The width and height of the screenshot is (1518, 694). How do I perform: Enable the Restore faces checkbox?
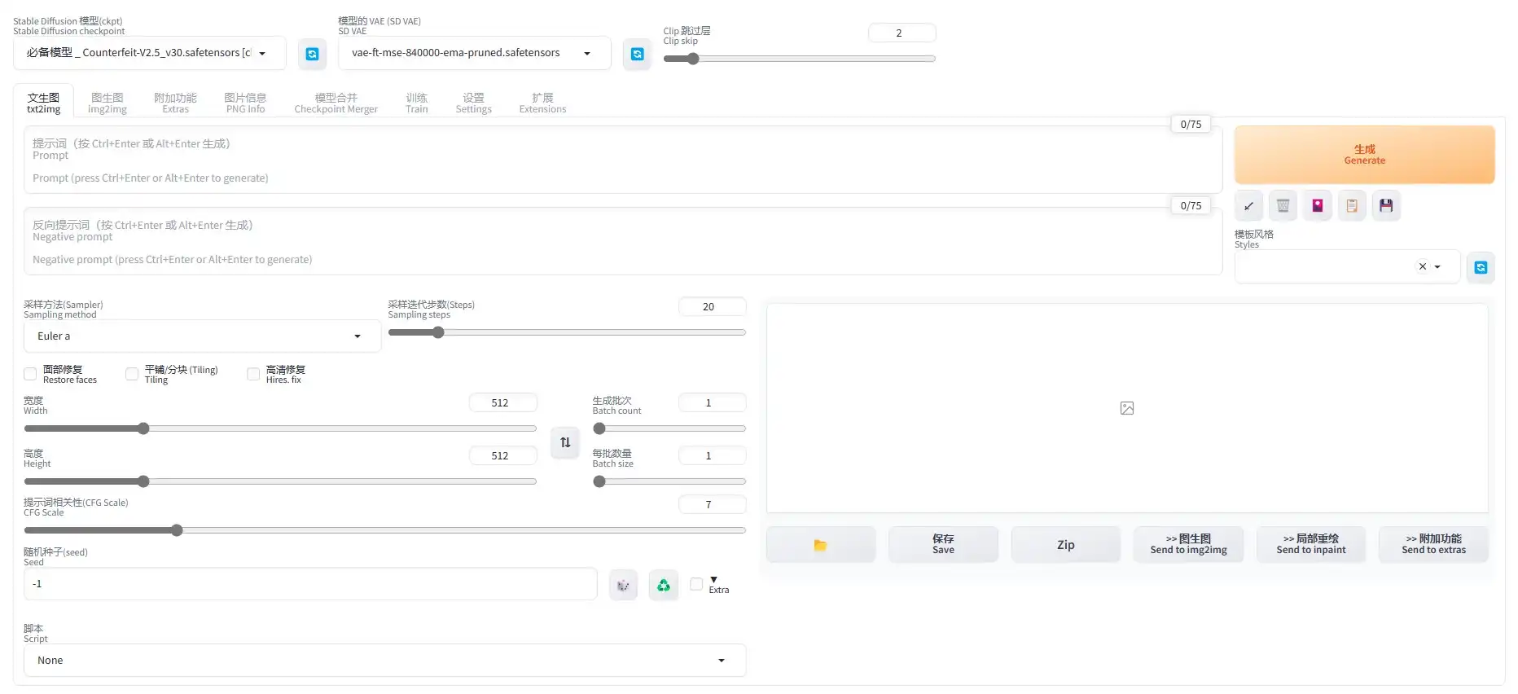(31, 374)
